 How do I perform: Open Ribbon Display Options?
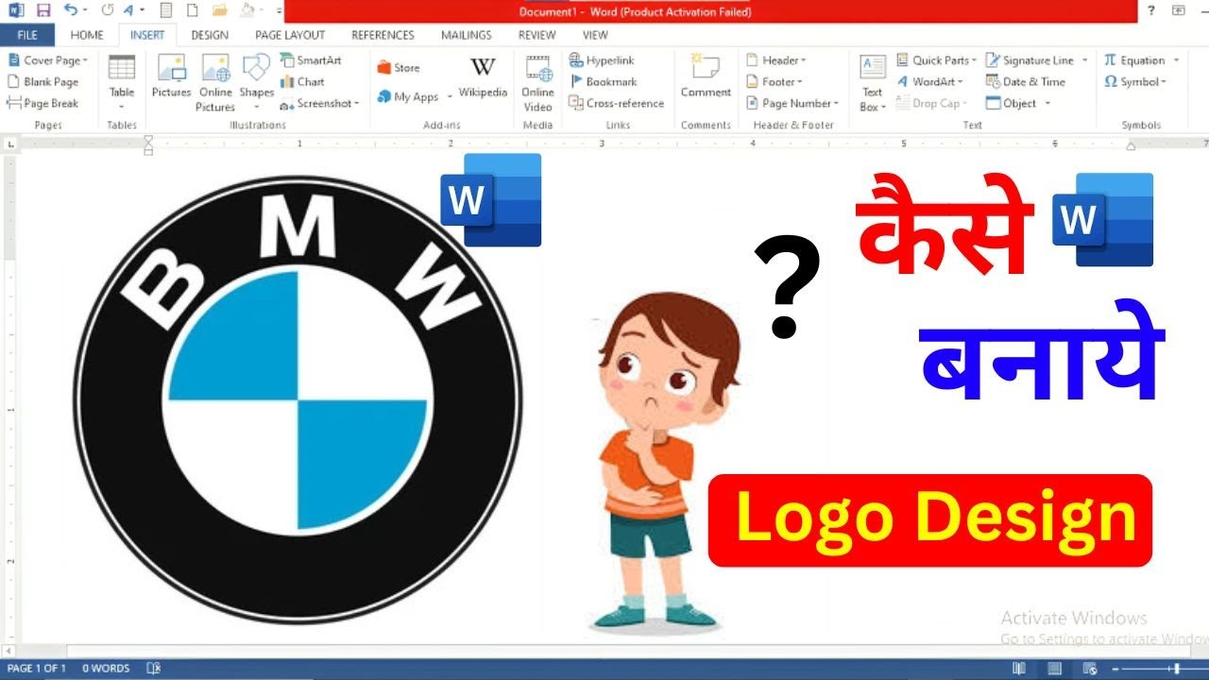[1178, 10]
